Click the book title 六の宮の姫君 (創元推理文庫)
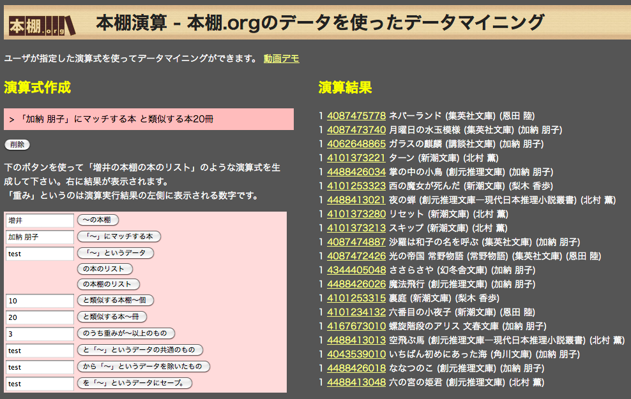This screenshot has height=399, width=631. pos(446,383)
